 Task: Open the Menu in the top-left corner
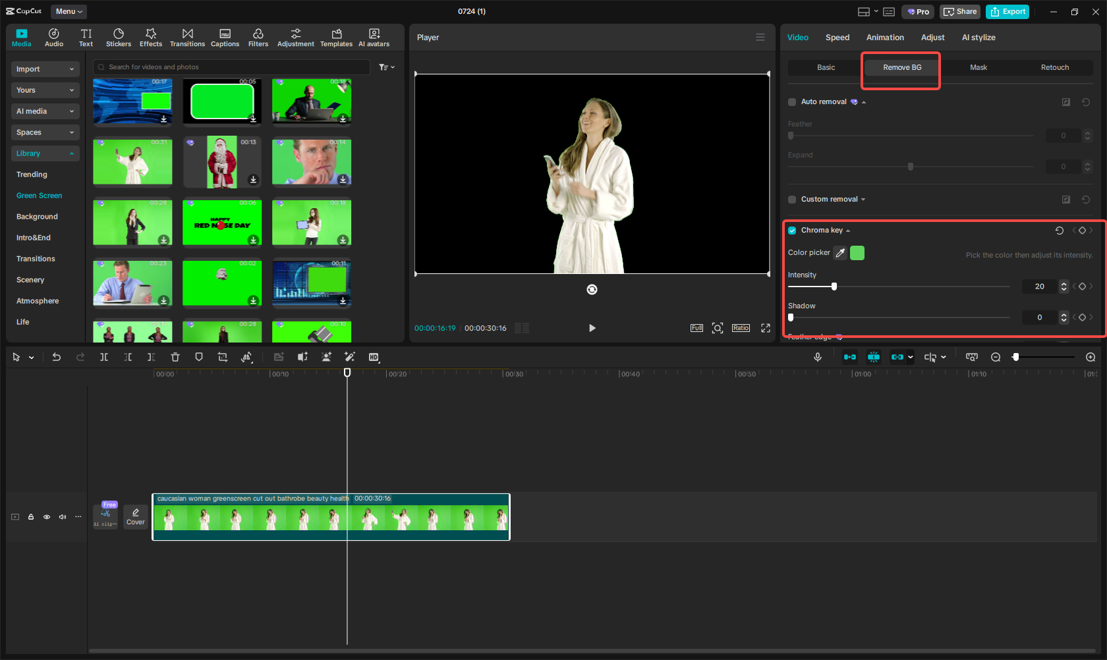coord(68,11)
